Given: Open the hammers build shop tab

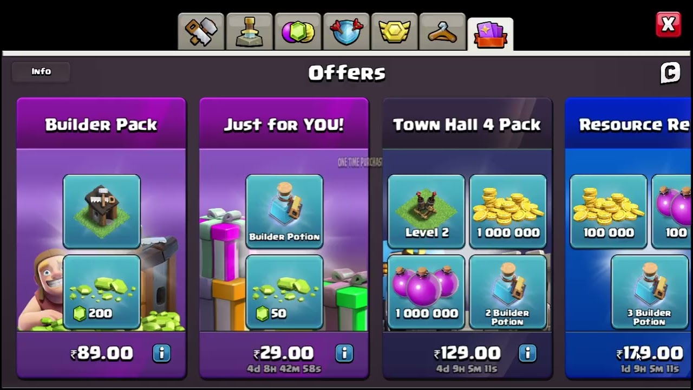Looking at the screenshot, I should click(201, 32).
